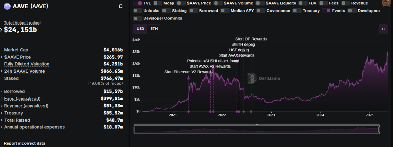This screenshot has height=147, width=393.
Task: Enable the Revenue chart series
Action: 346,3
